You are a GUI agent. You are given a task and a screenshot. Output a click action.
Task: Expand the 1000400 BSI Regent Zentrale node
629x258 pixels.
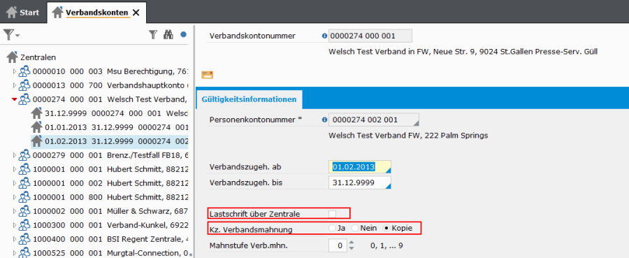pyautogui.click(x=15, y=238)
